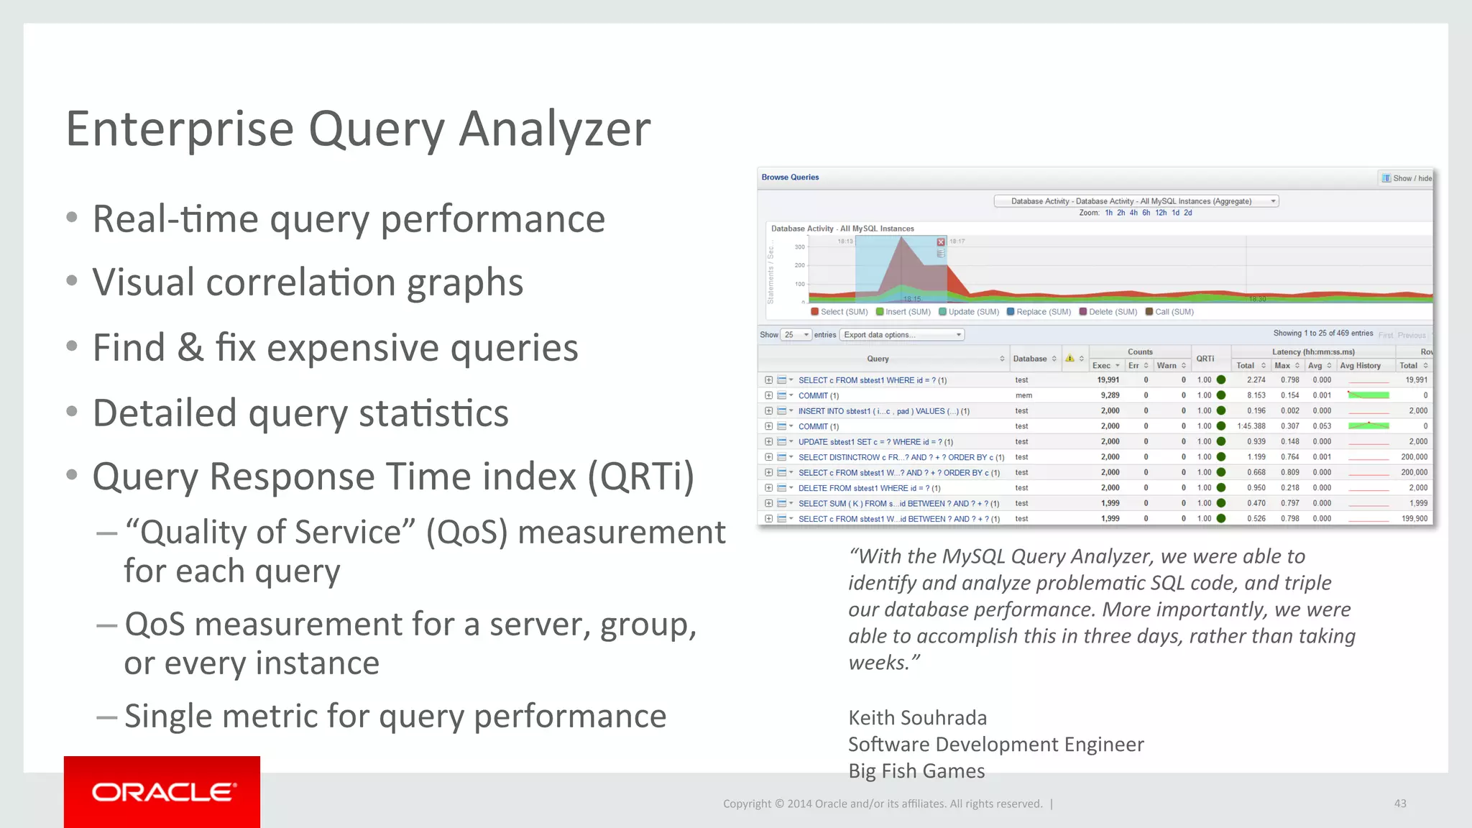Change the Show 25 entries selector
Screen dimensions: 1472x828
pos(796,335)
